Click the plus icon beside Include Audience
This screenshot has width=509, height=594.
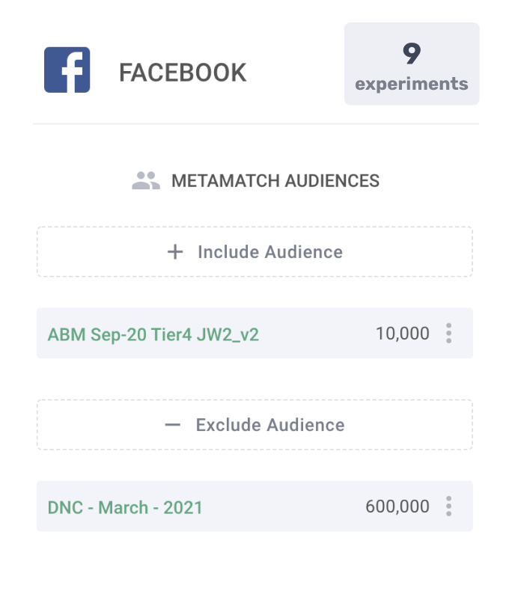(x=174, y=252)
